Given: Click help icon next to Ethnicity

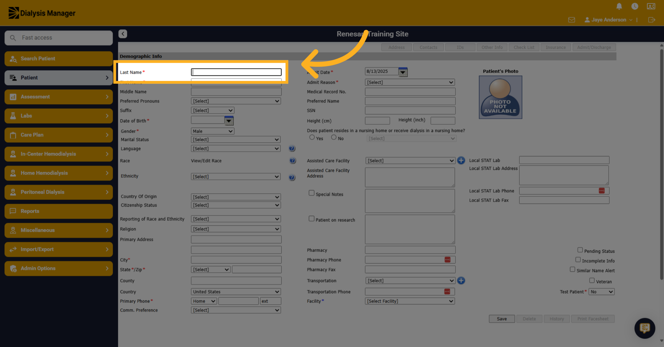Looking at the screenshot, I should (292, 178).
